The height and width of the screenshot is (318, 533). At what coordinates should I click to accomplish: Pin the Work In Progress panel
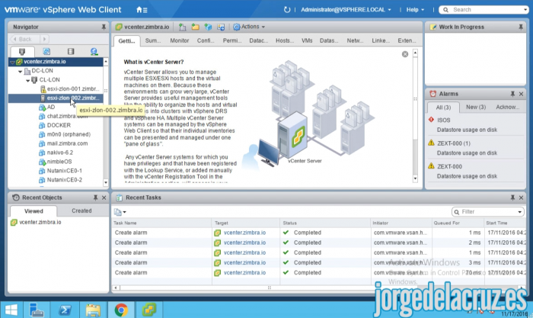tap(521, 27)
